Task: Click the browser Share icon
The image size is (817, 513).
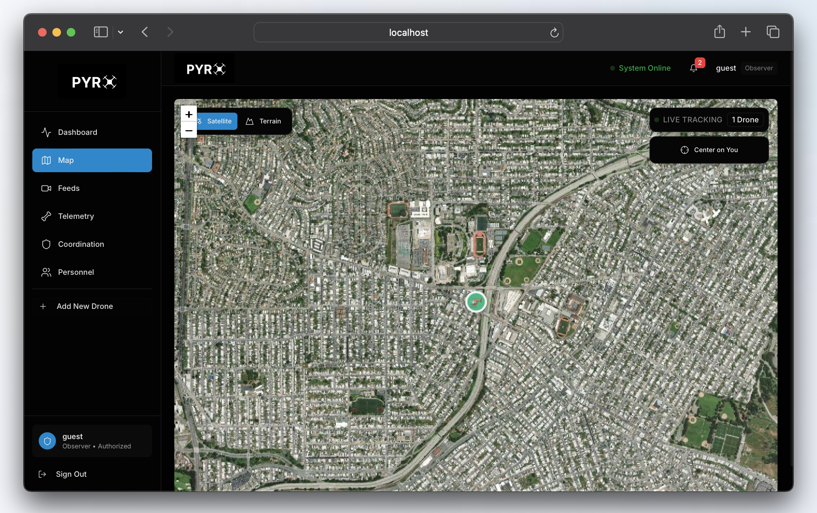Action: point(719,32)
